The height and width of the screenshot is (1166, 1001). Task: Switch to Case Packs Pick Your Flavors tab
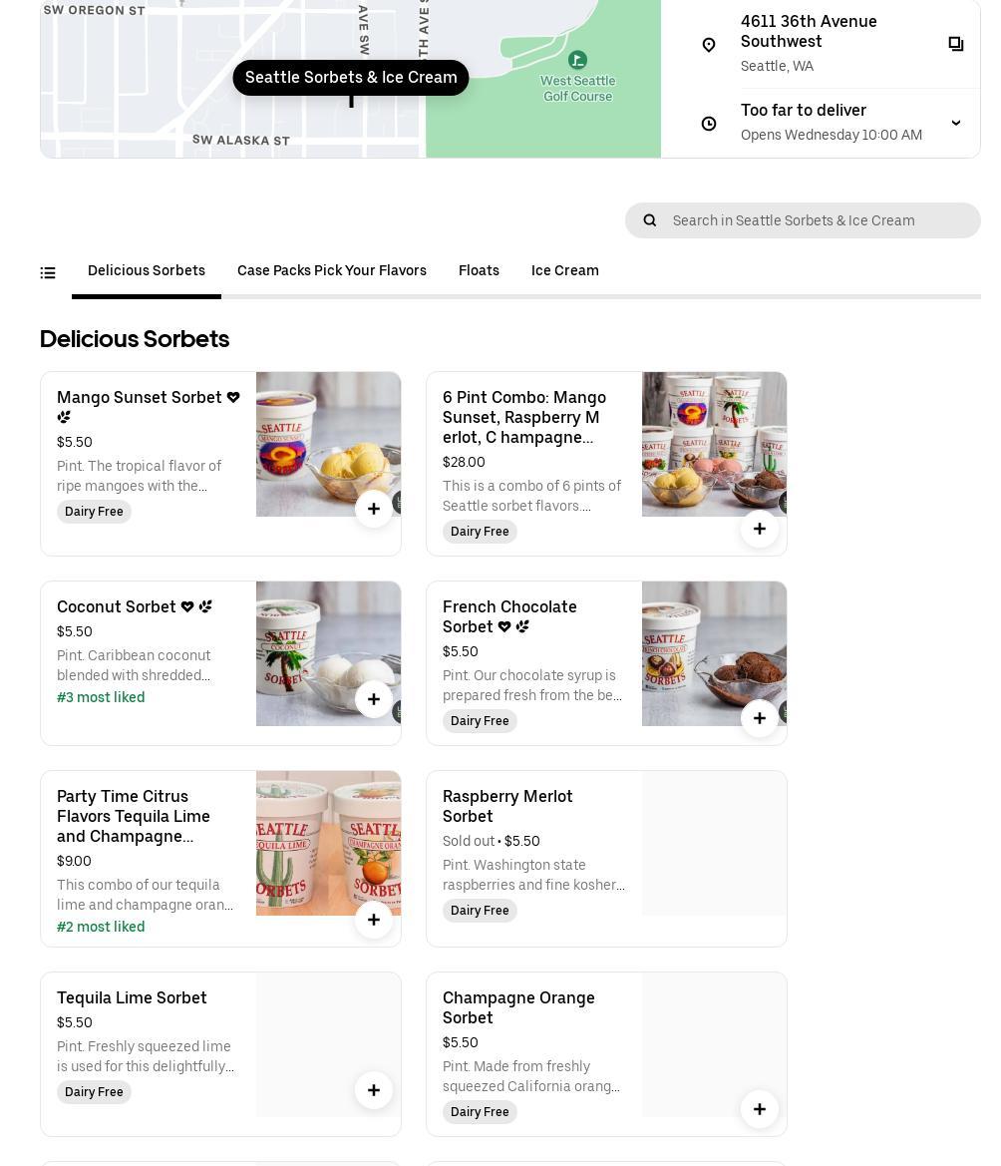click(332, 270)
